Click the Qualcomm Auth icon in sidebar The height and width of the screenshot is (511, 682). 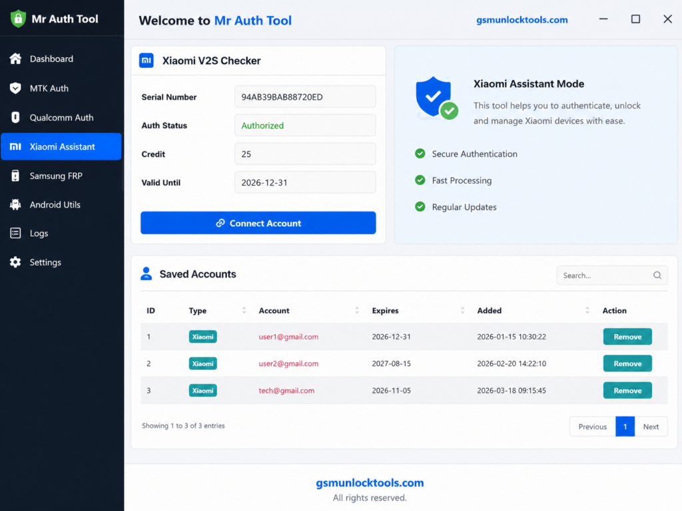pyautogui.click(x=16, y=117)
